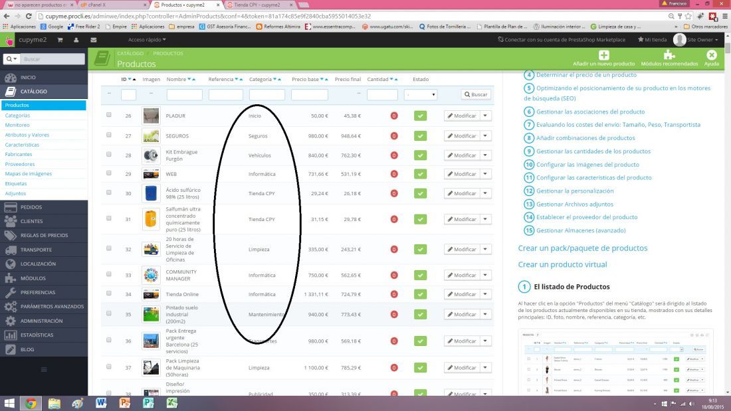This screenshot has width=731, height=411.
Task: Switch to the cPanel X browser tab
Action: 112,5
